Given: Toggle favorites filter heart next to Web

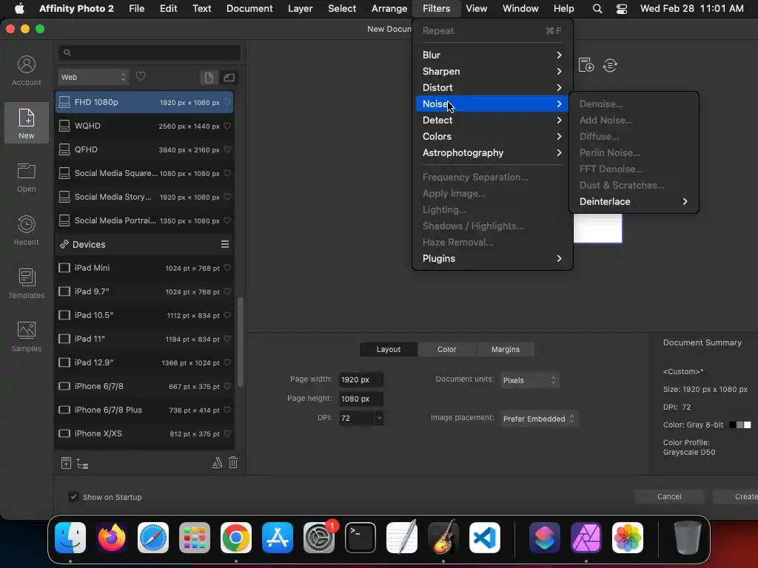Looking at the screenshot, I should click(x=141, y=77).
